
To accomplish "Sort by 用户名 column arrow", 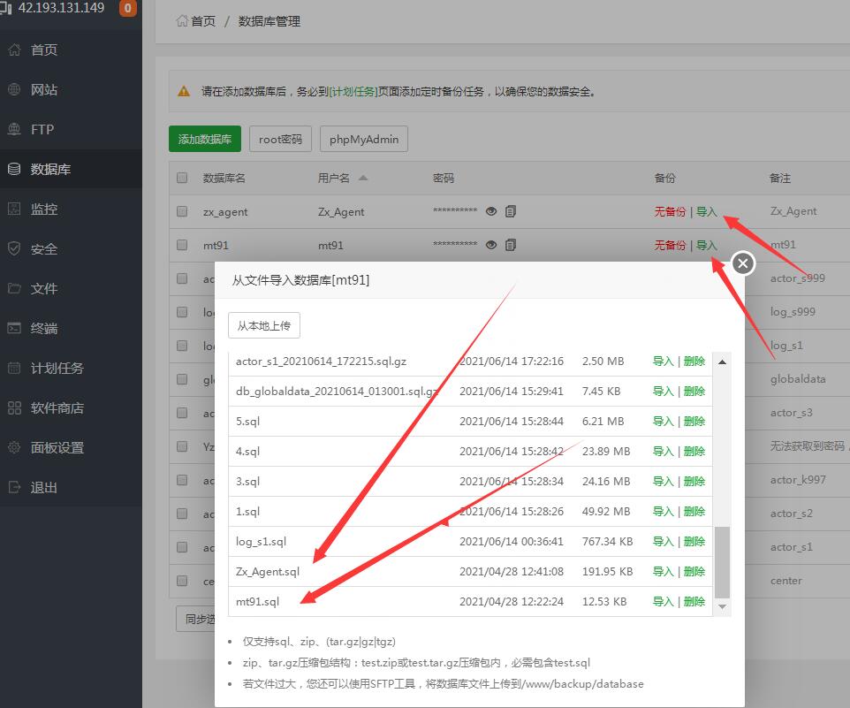I will 362,178.
